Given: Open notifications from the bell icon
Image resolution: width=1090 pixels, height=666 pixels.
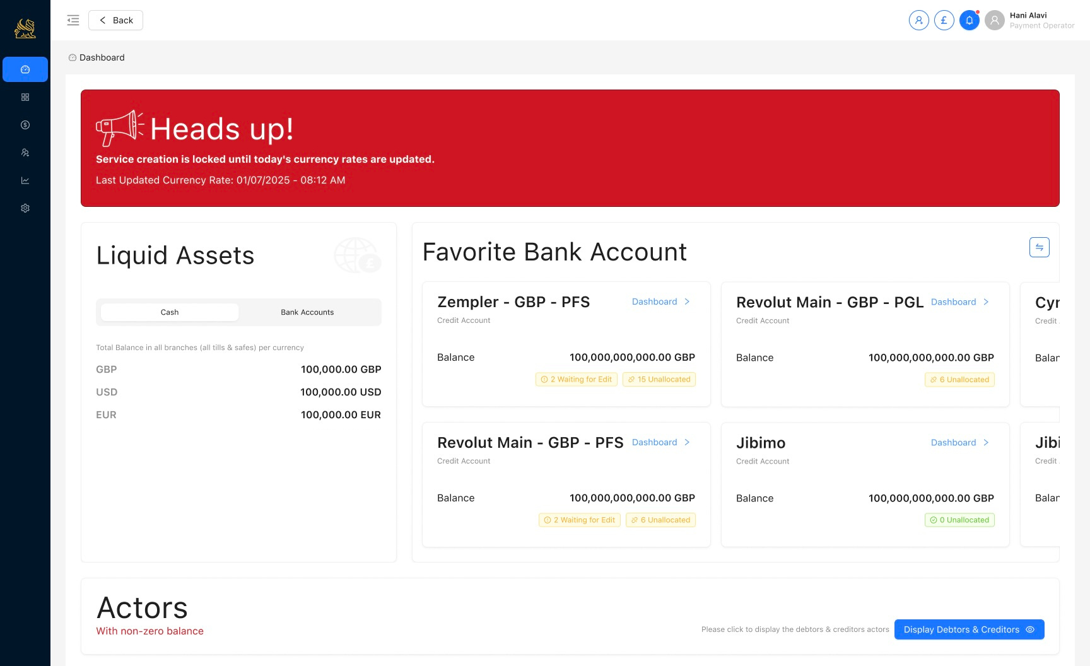Looking at the screenshot, I should point(970,20).
